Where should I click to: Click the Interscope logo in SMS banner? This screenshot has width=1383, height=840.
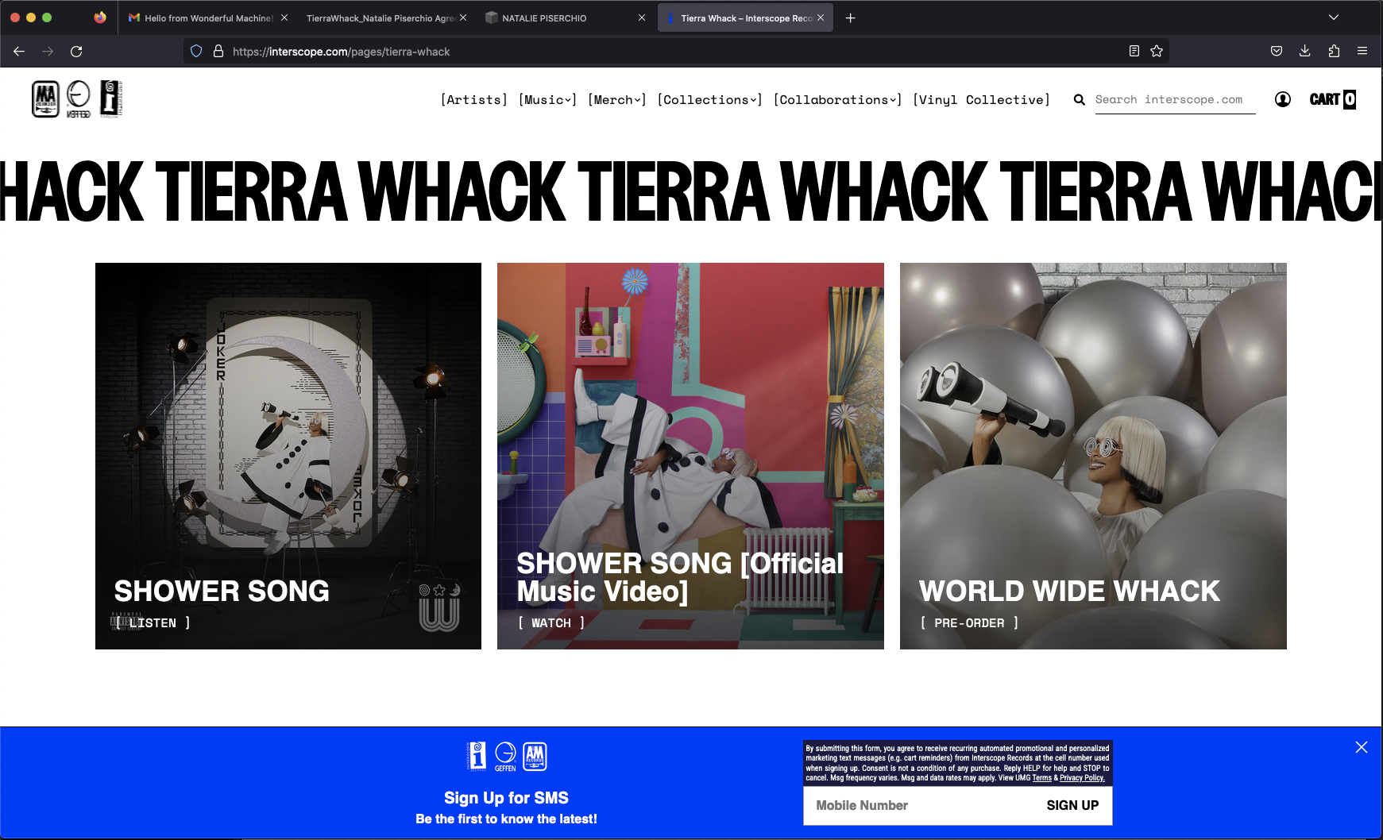(477, 757)
